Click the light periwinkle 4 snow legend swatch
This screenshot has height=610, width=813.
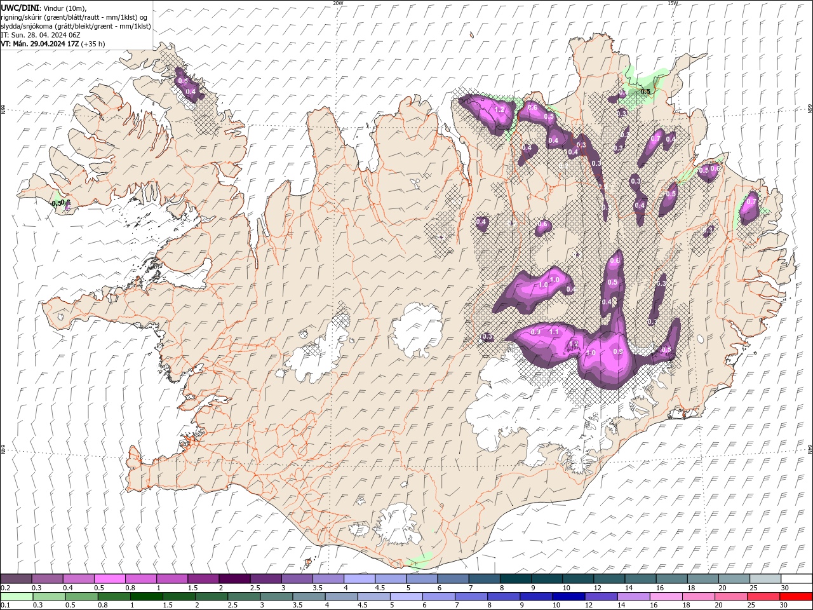point(359,578)
